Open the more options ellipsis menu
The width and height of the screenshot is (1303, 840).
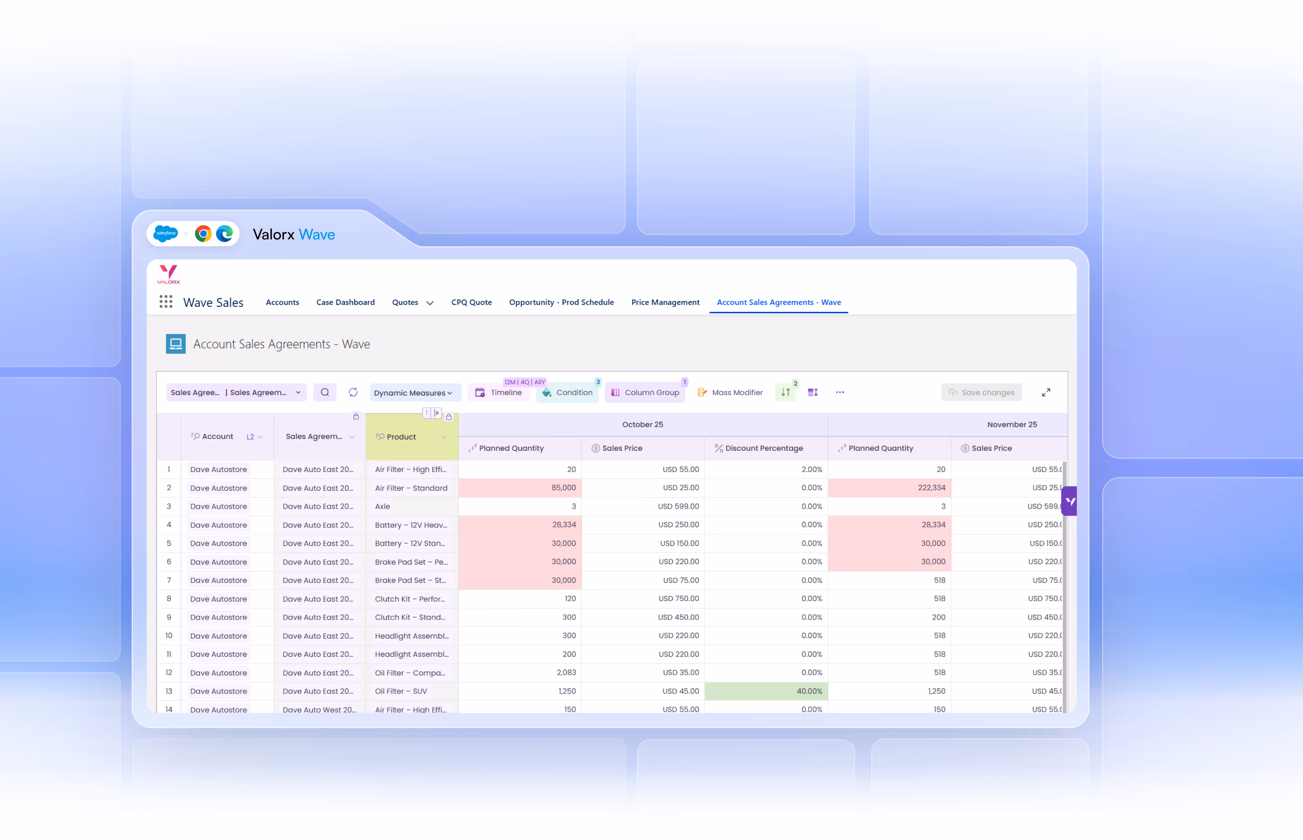coord(840,392)
